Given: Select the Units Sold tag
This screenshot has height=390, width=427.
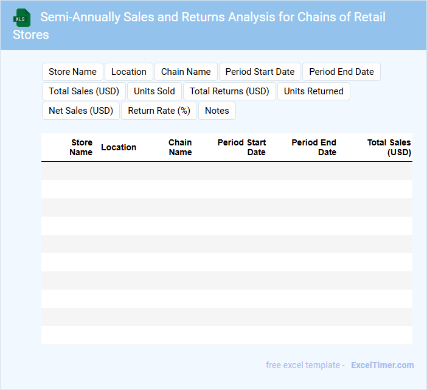Looking at the screenshot, I should point(154,91).
